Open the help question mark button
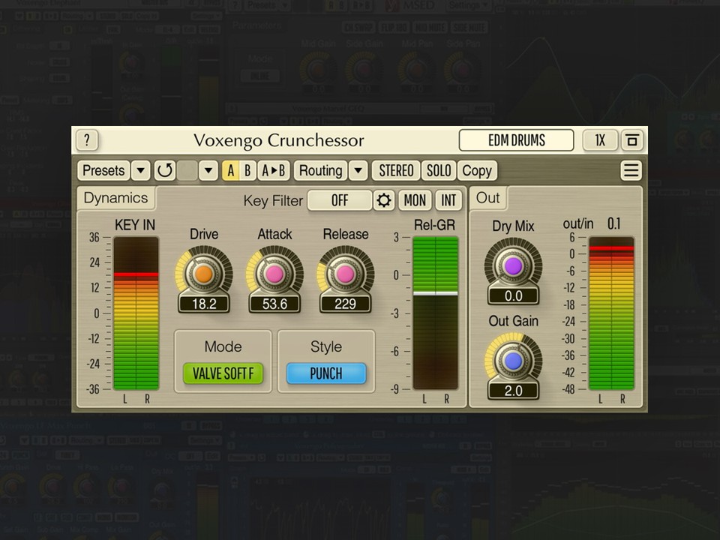 87,140
